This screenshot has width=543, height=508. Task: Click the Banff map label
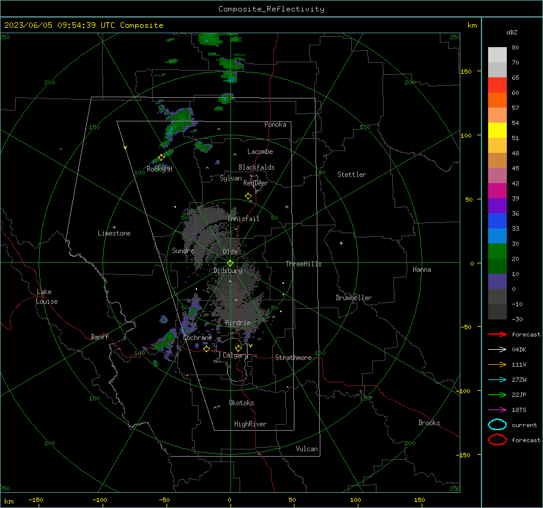[x=100, y=336]
